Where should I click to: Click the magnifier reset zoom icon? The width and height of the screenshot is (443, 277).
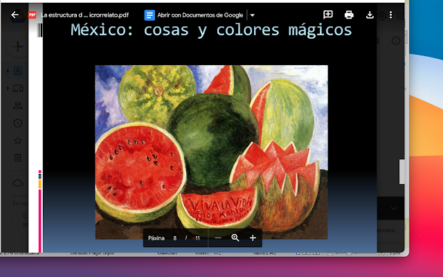point(235,238)
